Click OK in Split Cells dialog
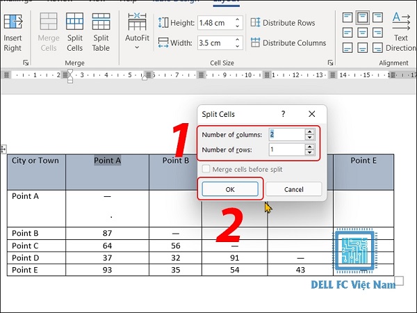 (x=230, y=189)
